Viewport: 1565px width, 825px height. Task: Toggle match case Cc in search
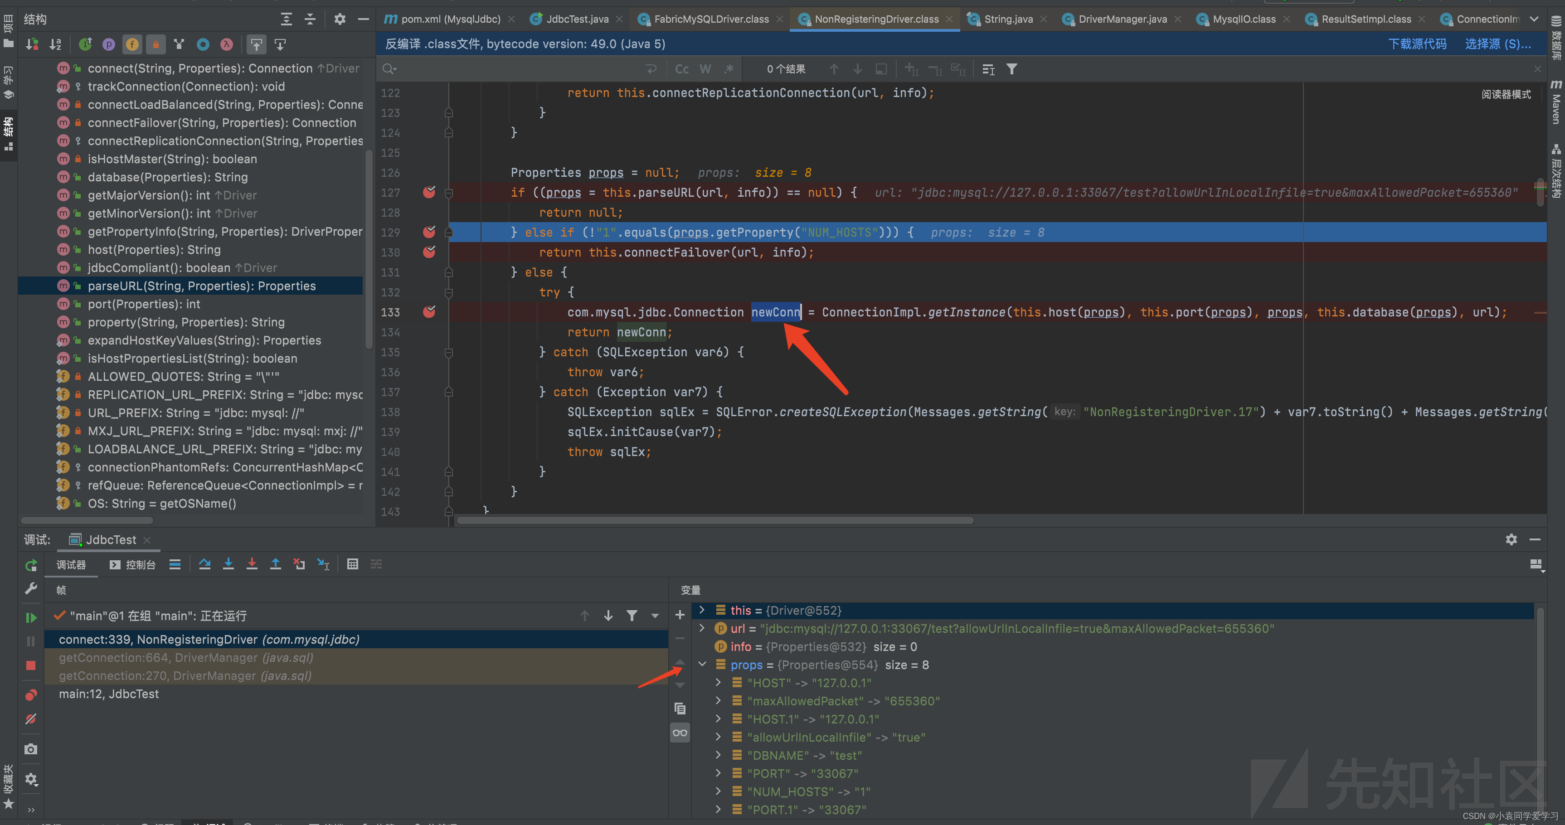pyautogui.click(x=682, y=69)
